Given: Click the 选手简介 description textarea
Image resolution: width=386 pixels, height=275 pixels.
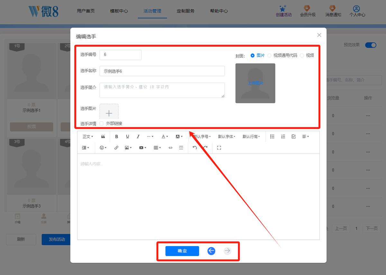Looking at the screenshot, I should click(162, 90).
